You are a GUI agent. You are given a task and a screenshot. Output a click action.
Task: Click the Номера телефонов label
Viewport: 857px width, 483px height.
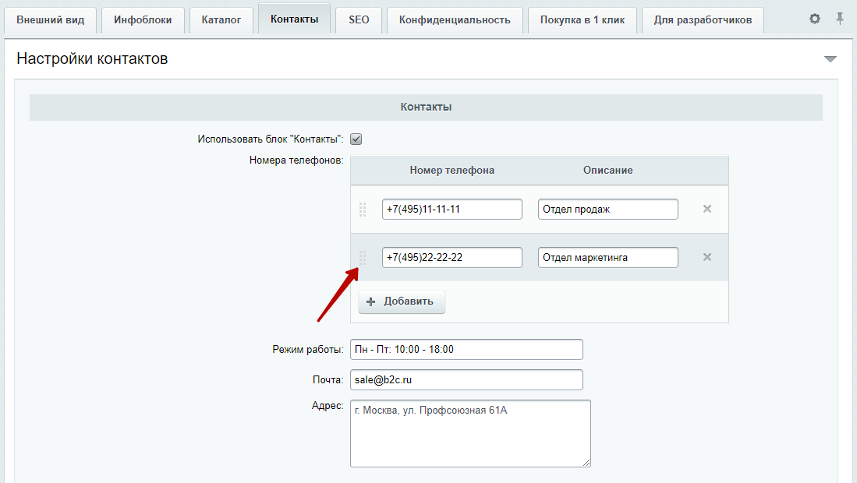[x=296, y=160]
